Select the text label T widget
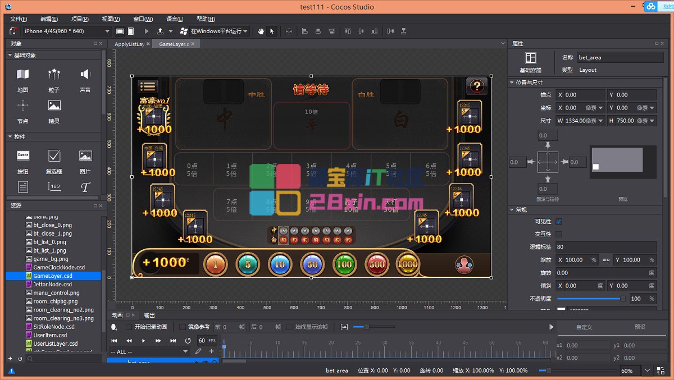This screenshot has width=674, height=380. (x=85, y=187)
